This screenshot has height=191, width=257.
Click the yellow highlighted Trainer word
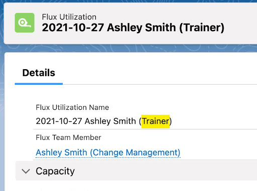tap(156, 121)
